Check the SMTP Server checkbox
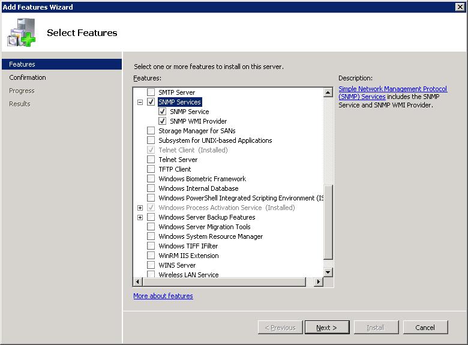The image size is (468, 345). click(151, 92)
